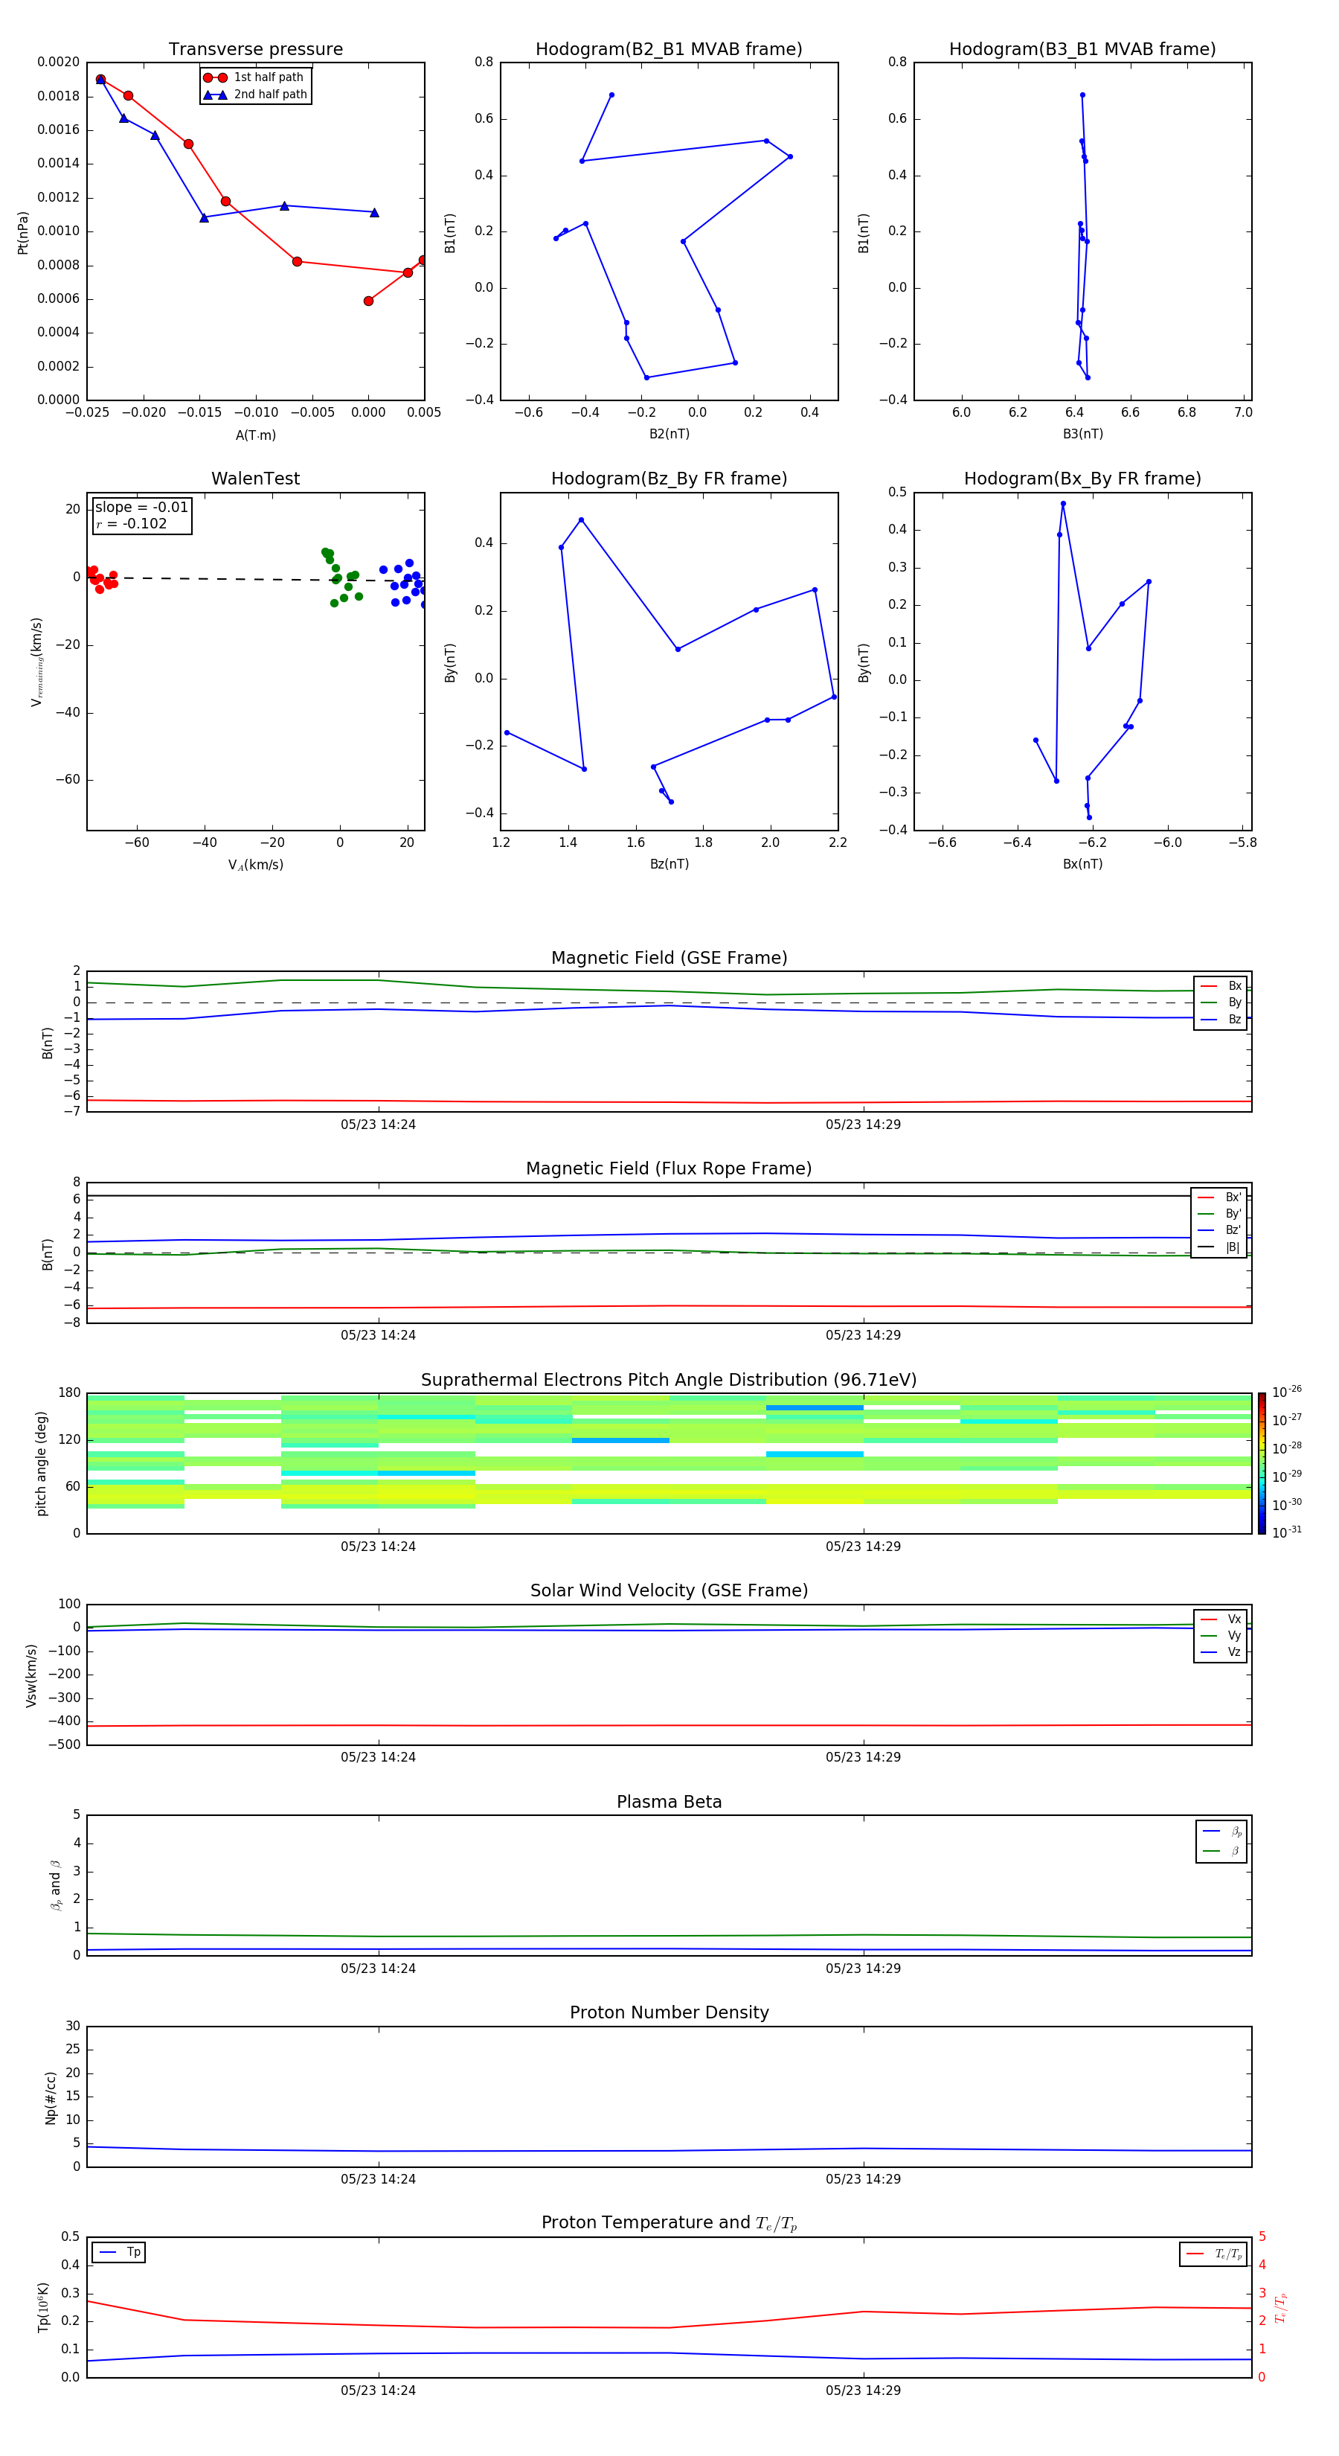Click the "Magnetic Field (GSE Frame)" title
Viewport: 1339px width, 2456px height.
point(669,958)
